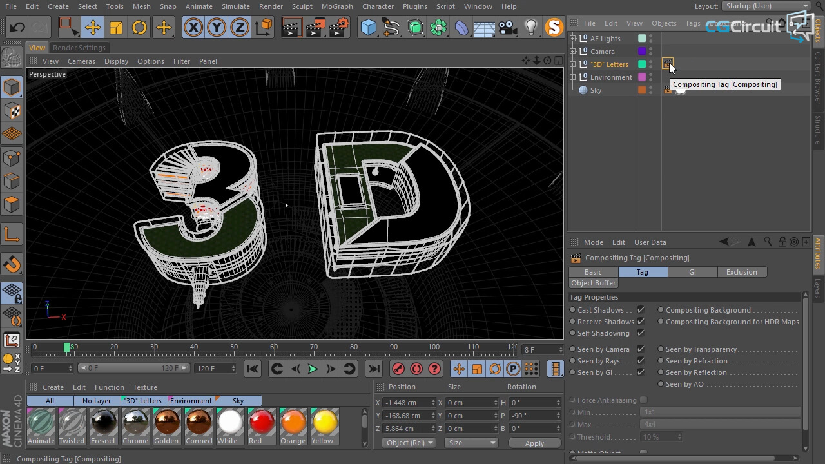The width and height of the screenshot is (825, 464).
Task: Toggle the X axis lock icon
Action: [193, 27]
